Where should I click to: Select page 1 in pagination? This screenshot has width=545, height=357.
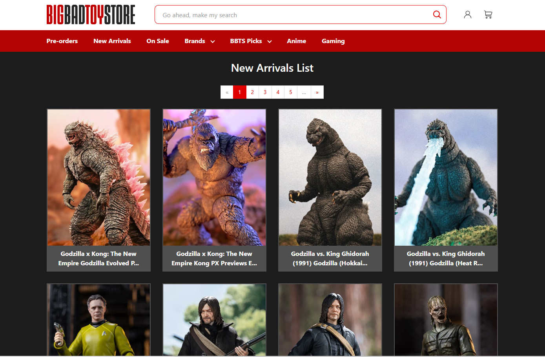coord(240,92)
